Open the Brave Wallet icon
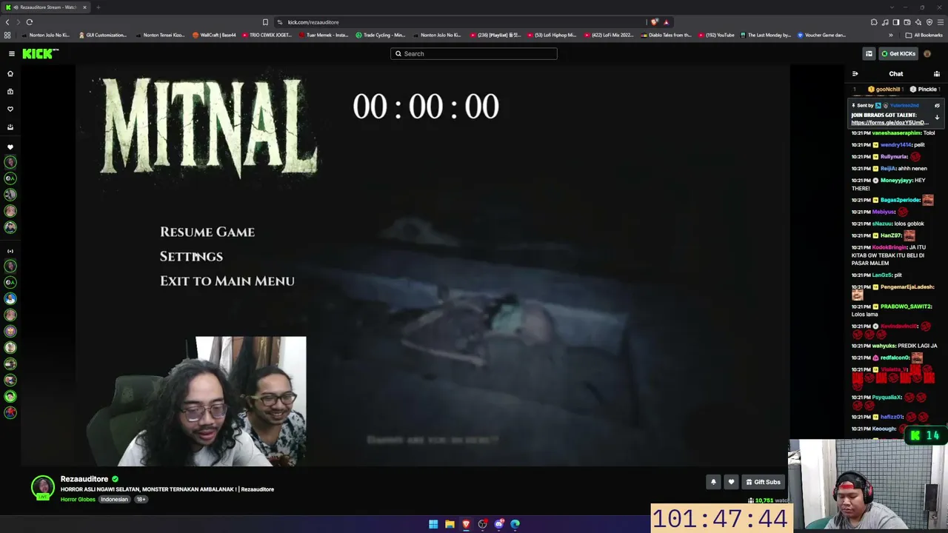Viewport: 948px width, 533px height. coord(907,22)
